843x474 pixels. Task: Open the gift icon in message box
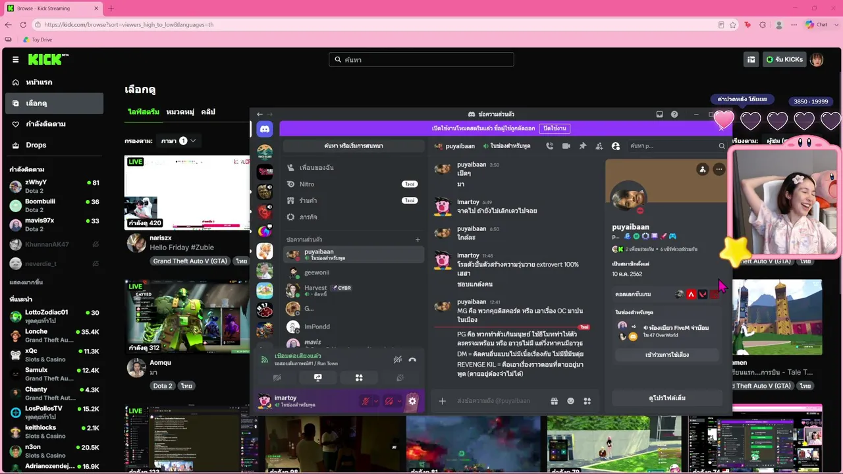click(x=555, y=401)
